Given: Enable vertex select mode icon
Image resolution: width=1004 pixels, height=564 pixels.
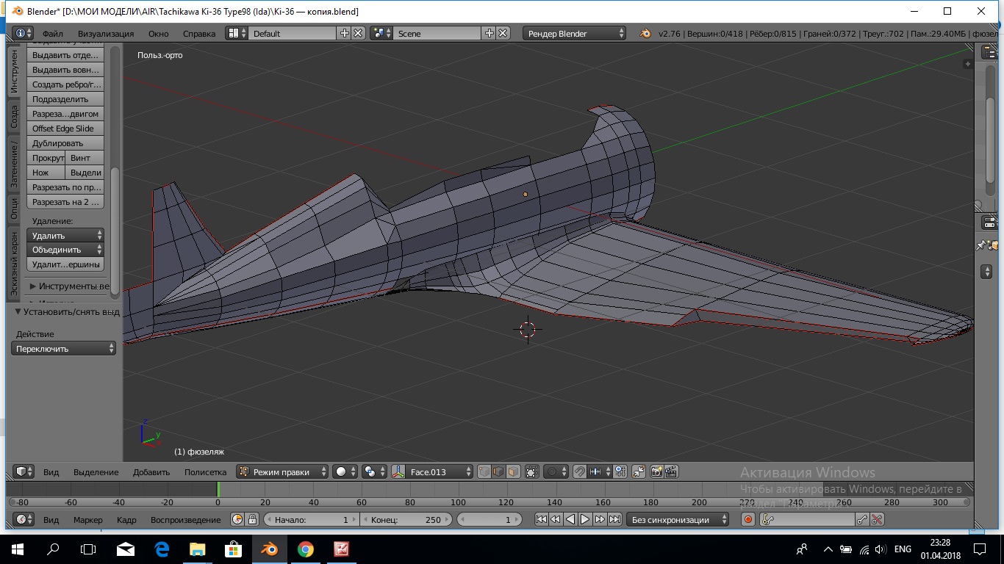Looking at the screenshot, I should [x=484, y=472].
